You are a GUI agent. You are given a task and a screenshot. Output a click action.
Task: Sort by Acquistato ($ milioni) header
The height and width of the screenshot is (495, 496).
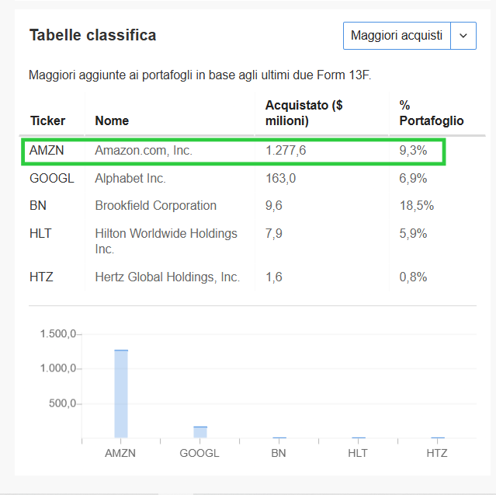(x=304, y=113)
